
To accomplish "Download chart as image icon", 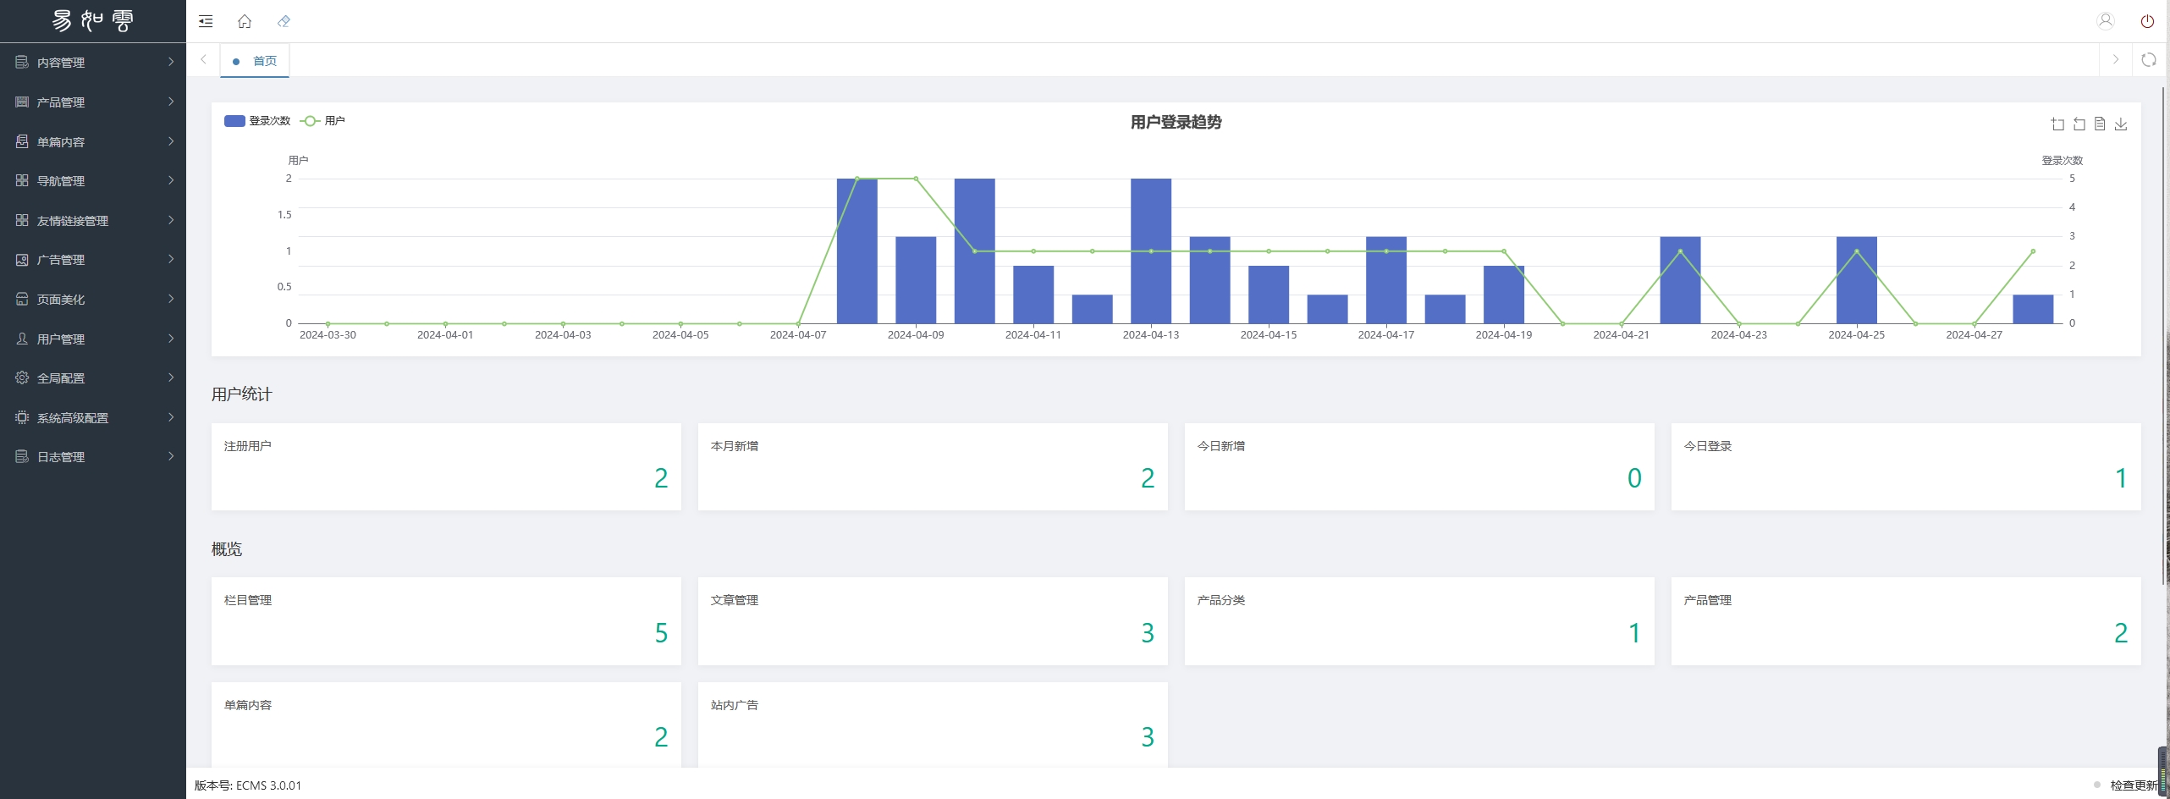I will tap(2121, 124).
